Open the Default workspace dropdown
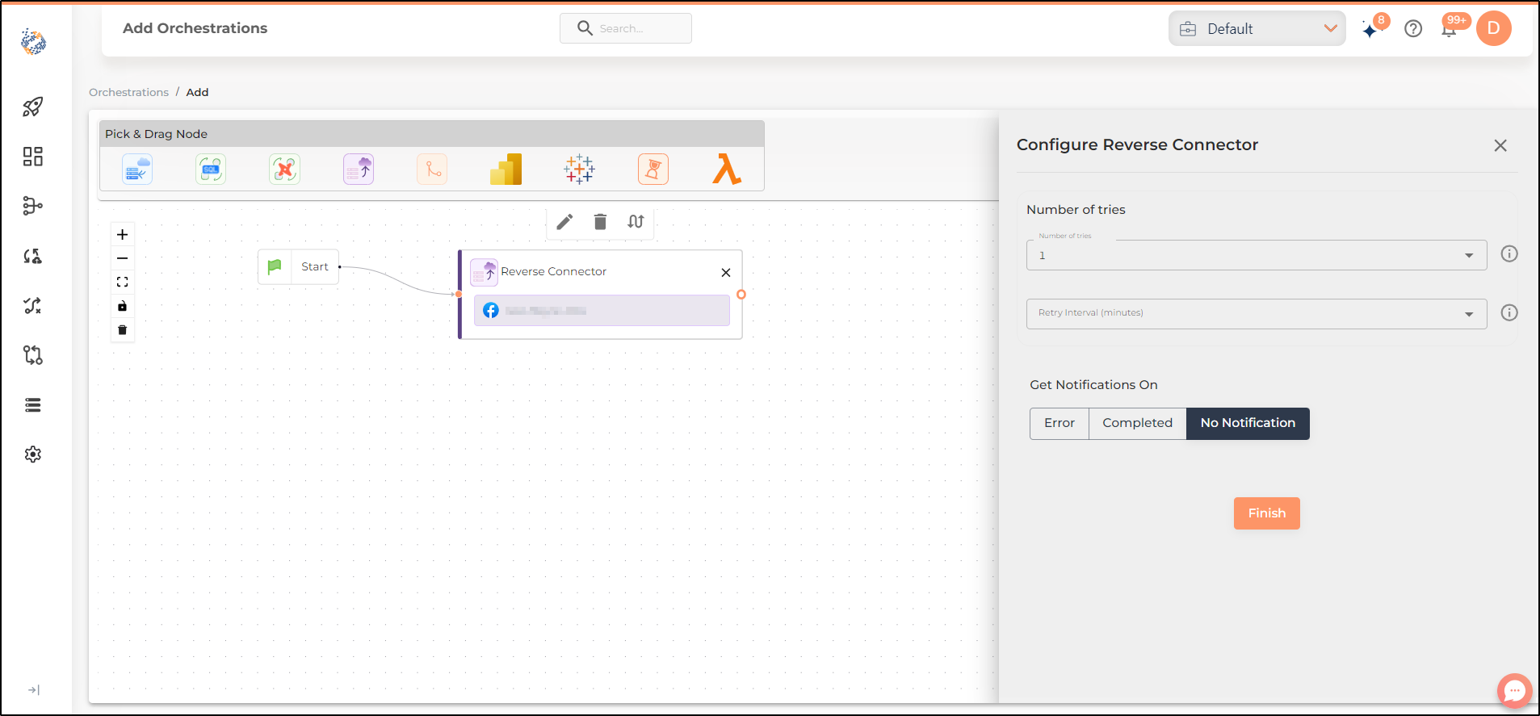Screen dimensions: 1540x716 click(1257, 29)
